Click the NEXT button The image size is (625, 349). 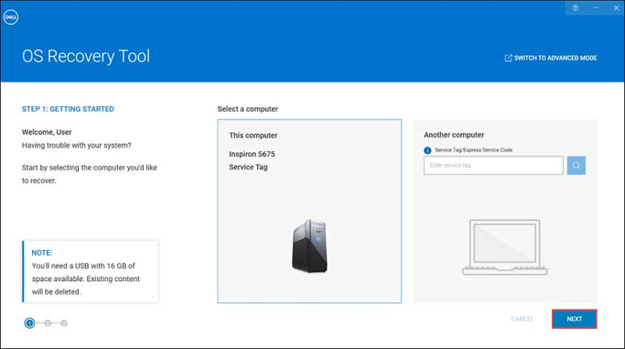[574, 319]
